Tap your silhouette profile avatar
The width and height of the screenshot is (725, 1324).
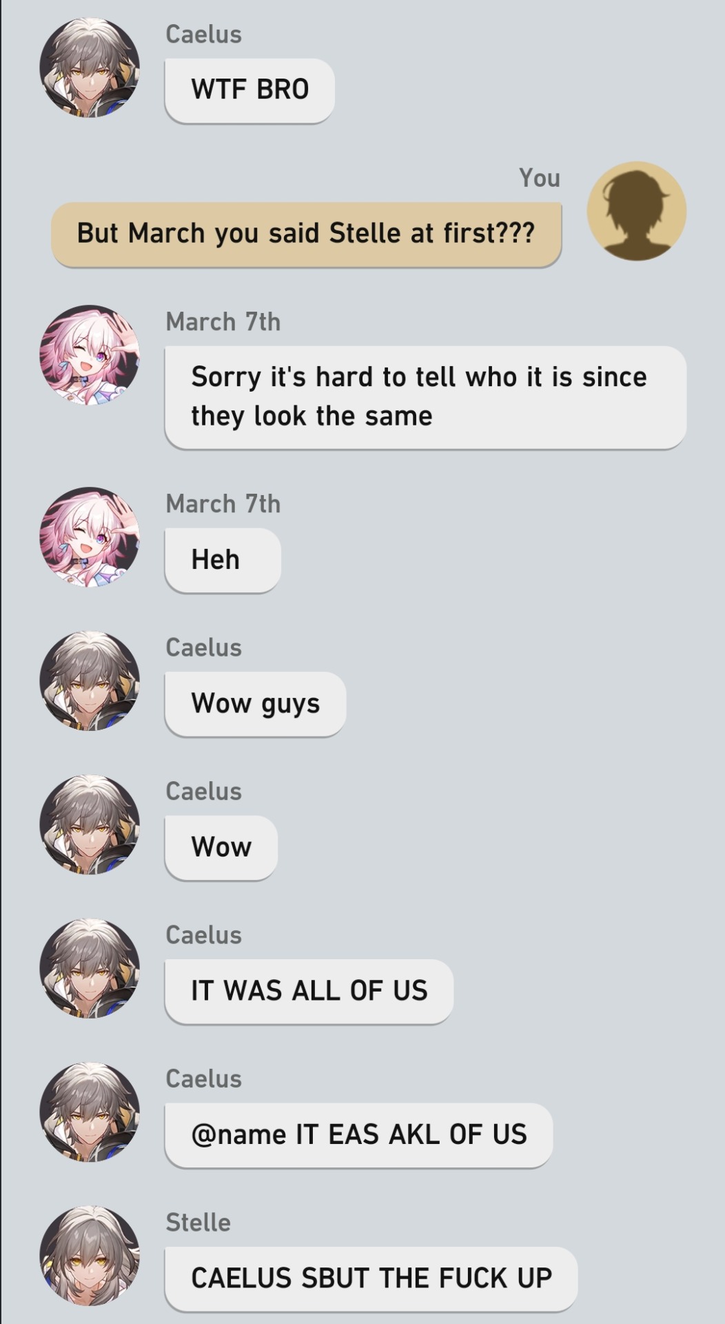pos(636,211)
